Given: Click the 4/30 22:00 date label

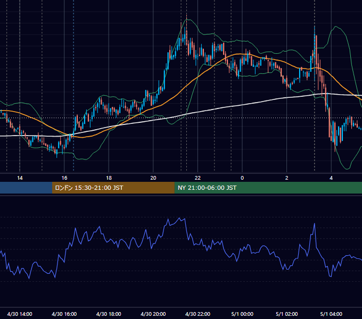Looking at the screenshot, I should point(198,314).
